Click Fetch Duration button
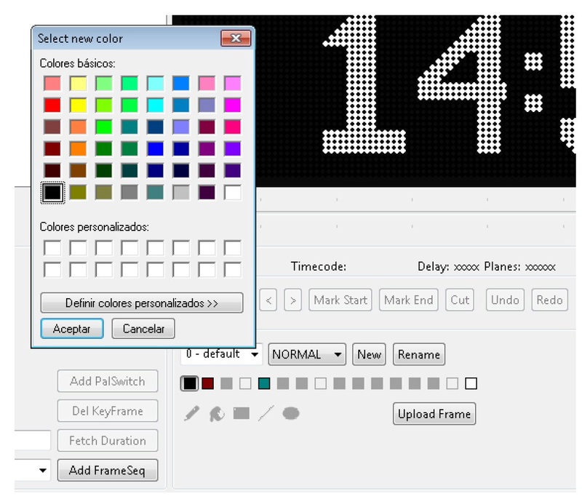 [x=108, y=440]
